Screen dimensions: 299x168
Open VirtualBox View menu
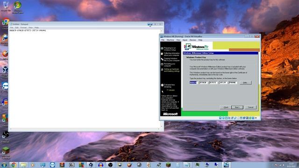(178, 40)
